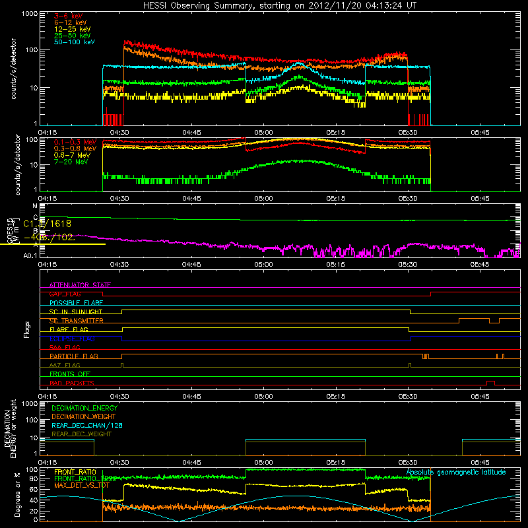
Task: Select the DECIMATION ENERGY or weight axis title
Action: click(10, 428)
